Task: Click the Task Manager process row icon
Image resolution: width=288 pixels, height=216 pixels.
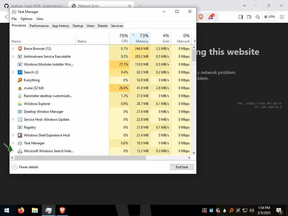Action: [20, 143]
